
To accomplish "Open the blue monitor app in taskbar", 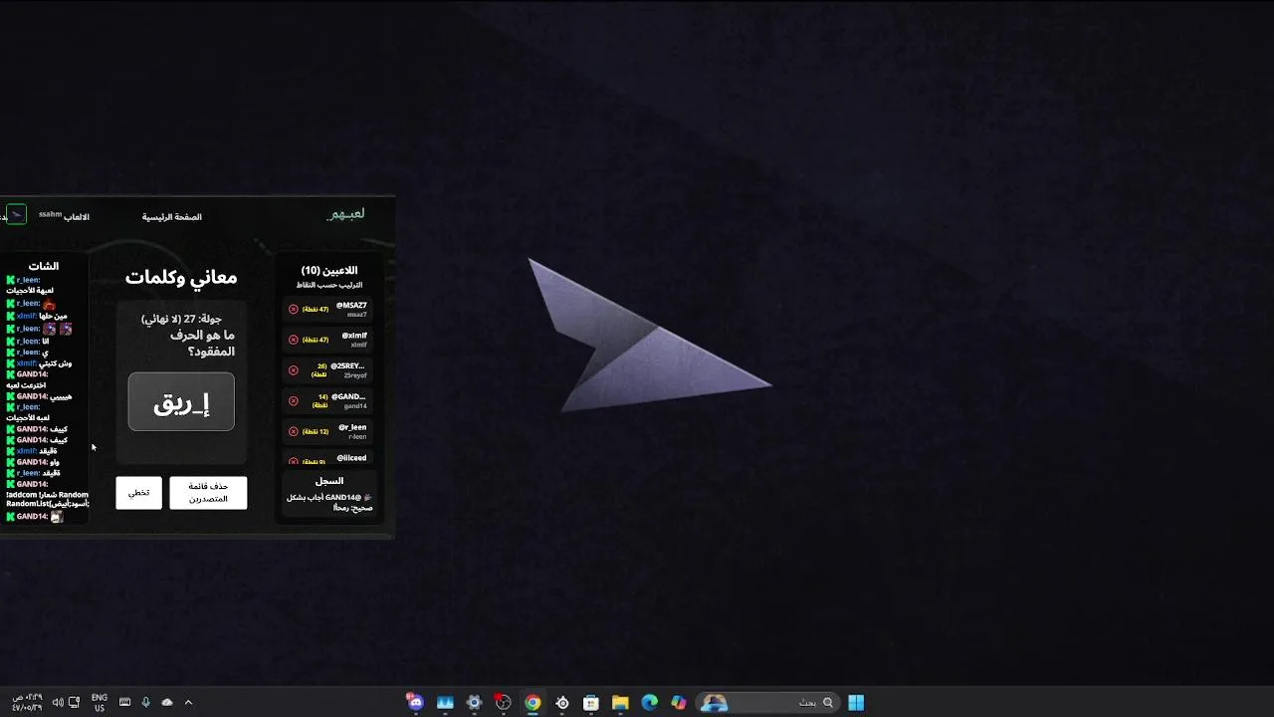I will (x=445, y=702).
